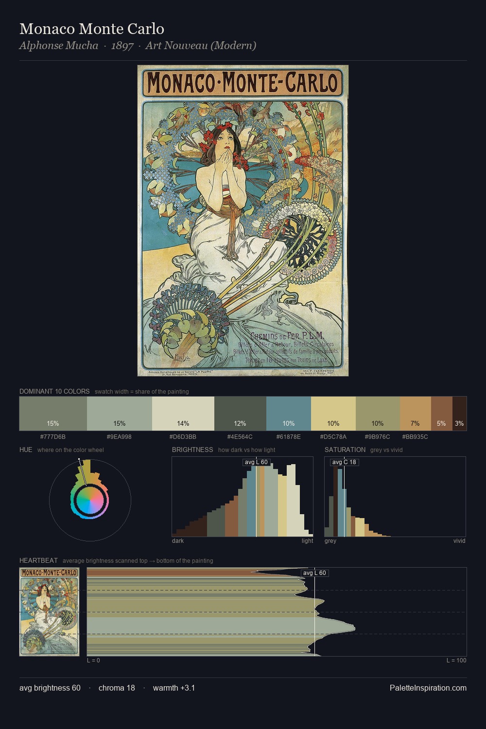
Task: Click the hex code #D6D3BB text
Action: point(183,437)
